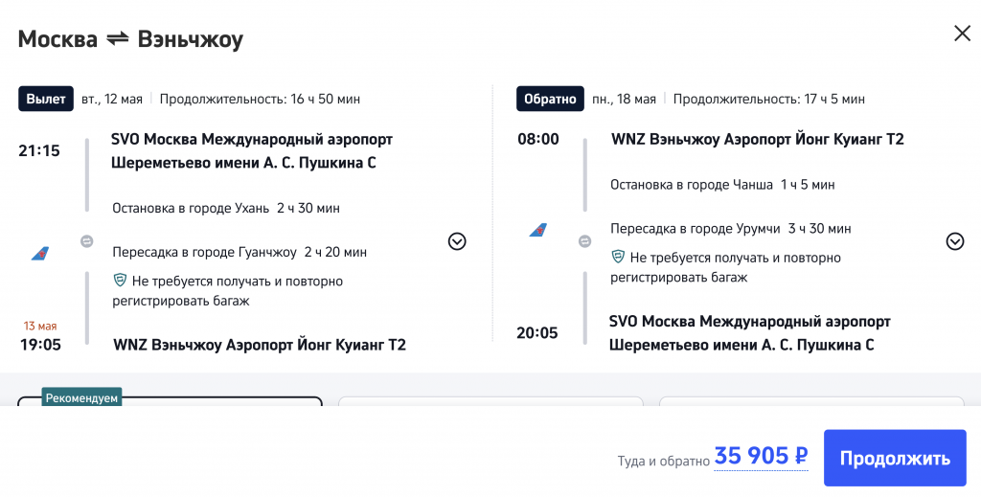Choose the recommended fare card

171,401
